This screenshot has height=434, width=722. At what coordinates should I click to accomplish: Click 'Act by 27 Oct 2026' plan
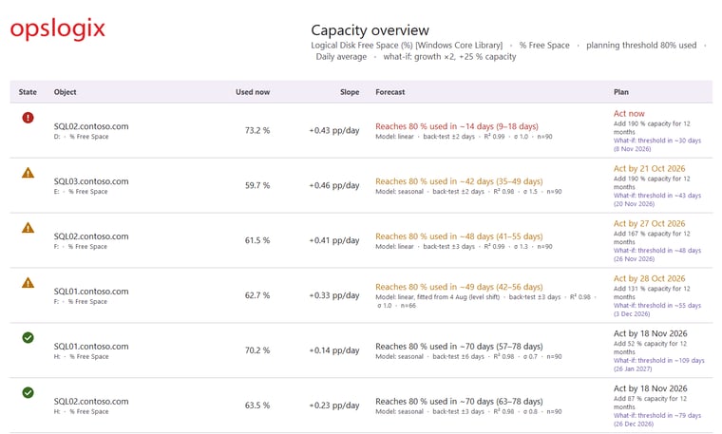[x=649, y=223]
